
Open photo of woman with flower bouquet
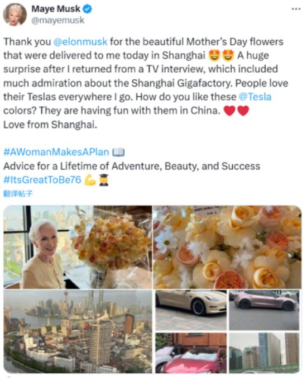78,247
